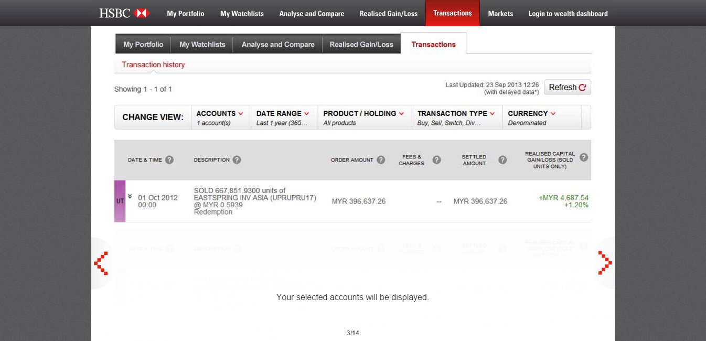Click help icon next to Date & Time
Viewport: 706px width, 341px height.
169,160
